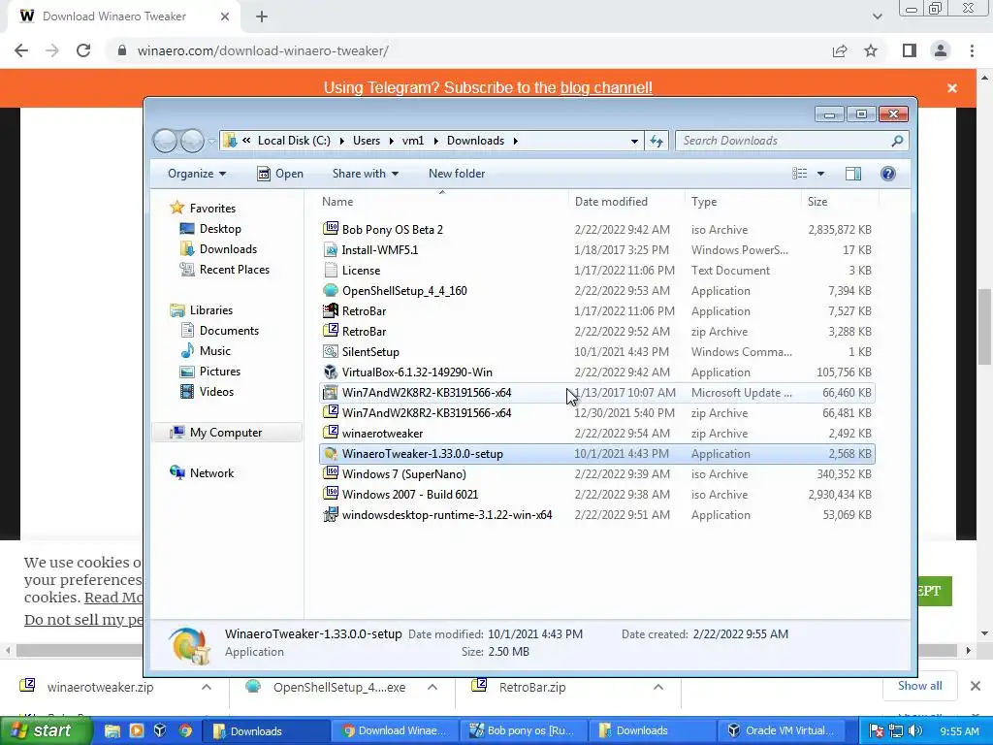Switch to Bob pony os taskbar item

click(525, 730)
